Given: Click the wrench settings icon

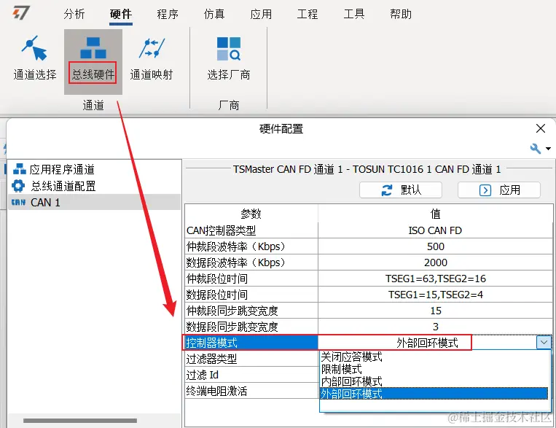Looking at the screenshot, I should coord(536,148).
